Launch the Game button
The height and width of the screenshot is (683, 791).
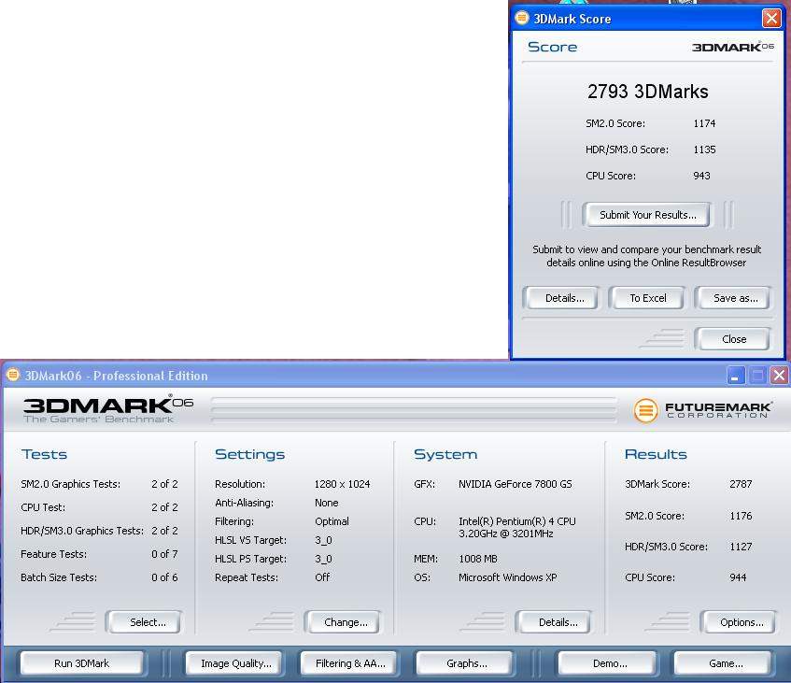725,662
